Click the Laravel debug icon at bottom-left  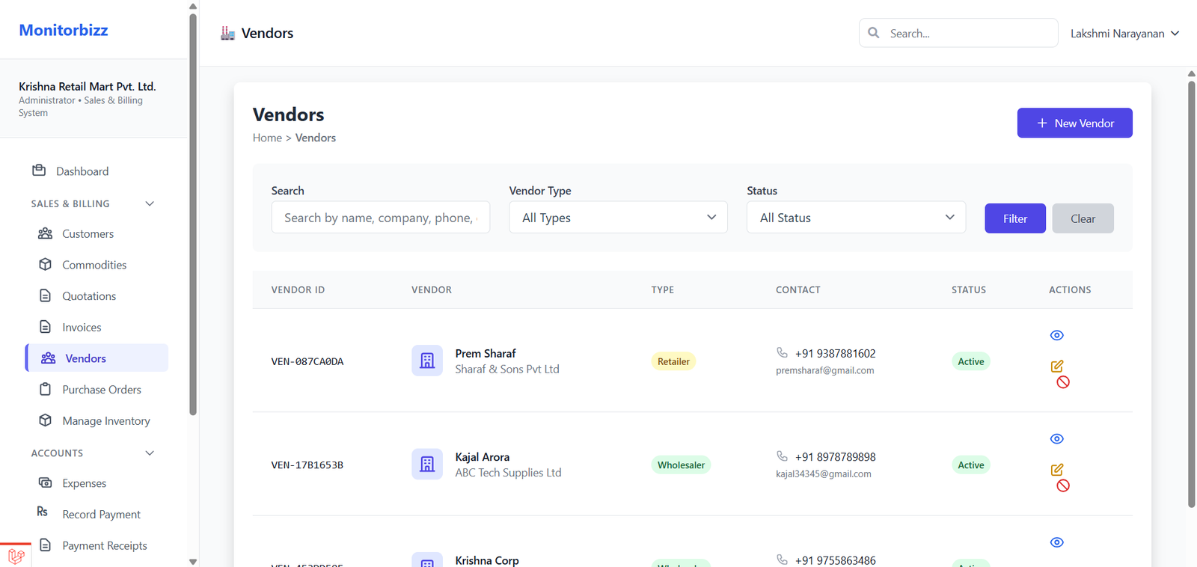pyautogui.click(x=16, y=555)
